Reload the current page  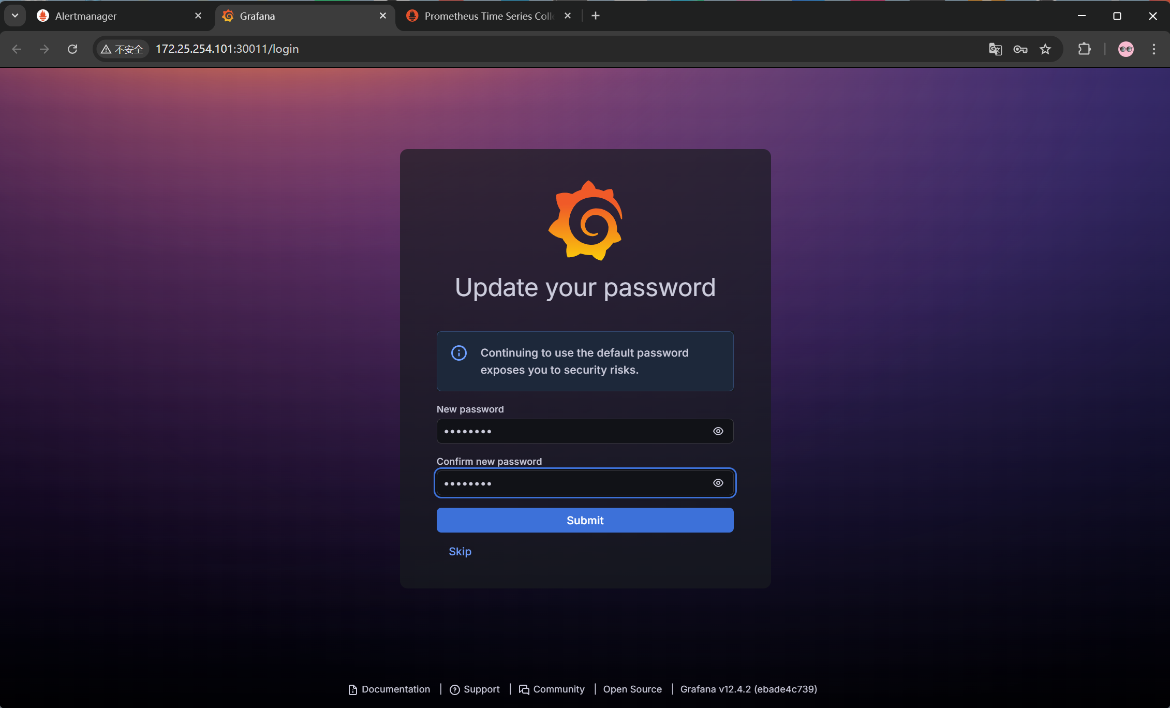coord(72,49)
